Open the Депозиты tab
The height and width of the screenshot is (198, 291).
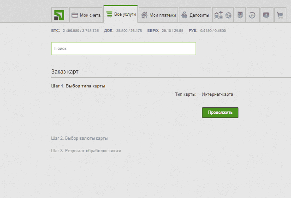point(195,15)
